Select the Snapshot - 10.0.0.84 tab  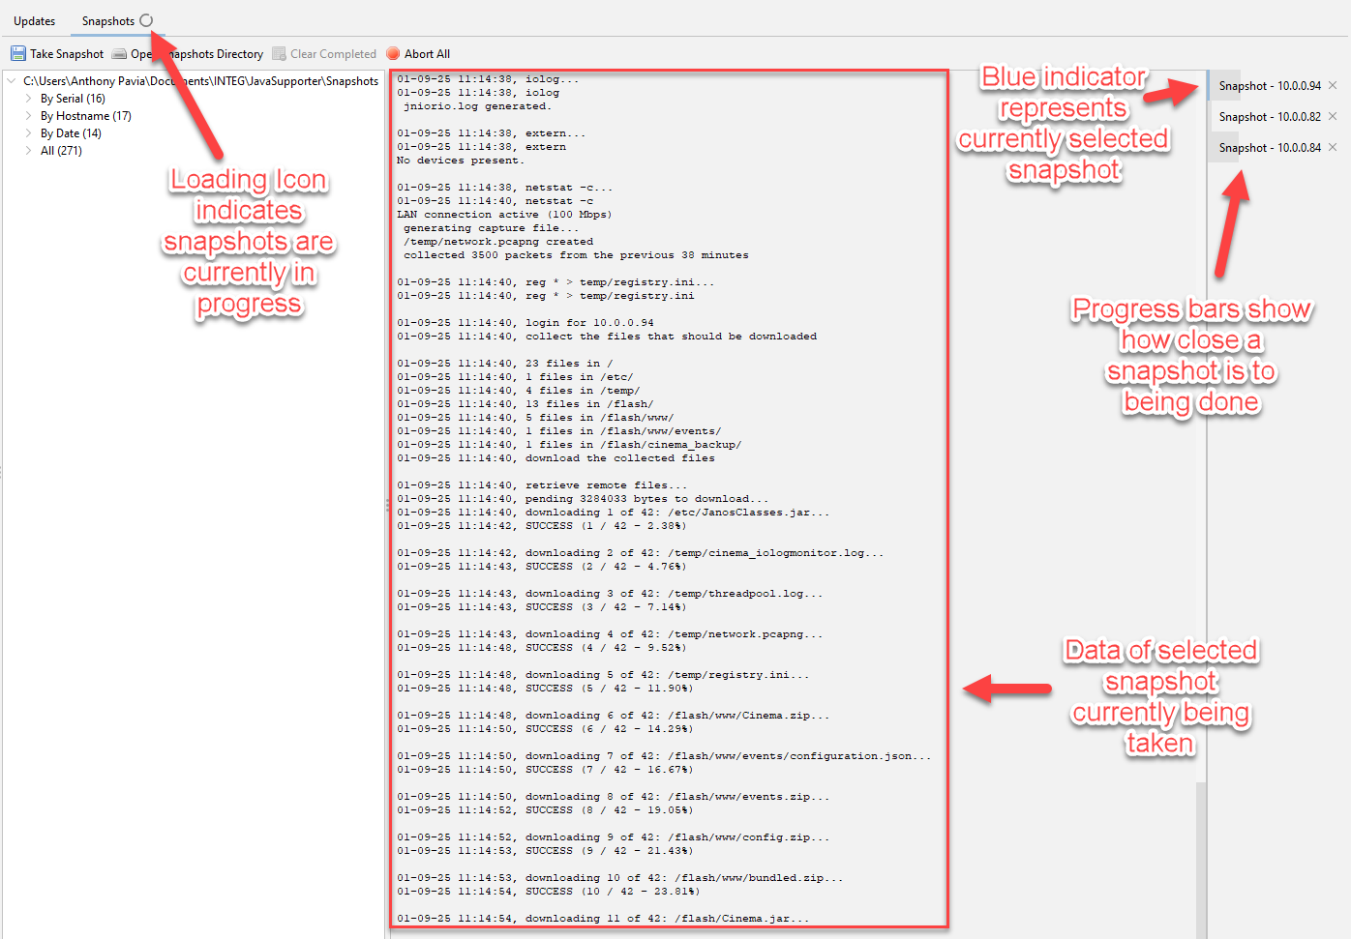tap(1269, 148)
